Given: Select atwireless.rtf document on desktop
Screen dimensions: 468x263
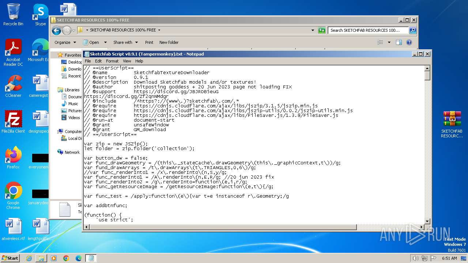Looking at the screenshot, I should pyautogui.click(x=13, y=229).
